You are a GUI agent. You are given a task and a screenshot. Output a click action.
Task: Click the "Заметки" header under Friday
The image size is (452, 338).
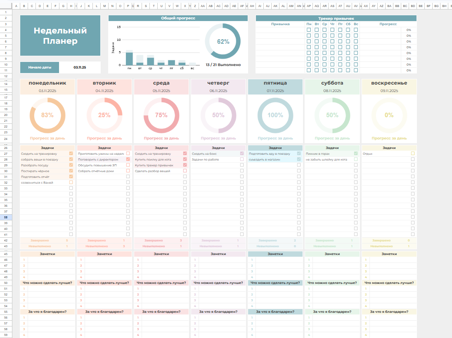[x=275, y=254]
